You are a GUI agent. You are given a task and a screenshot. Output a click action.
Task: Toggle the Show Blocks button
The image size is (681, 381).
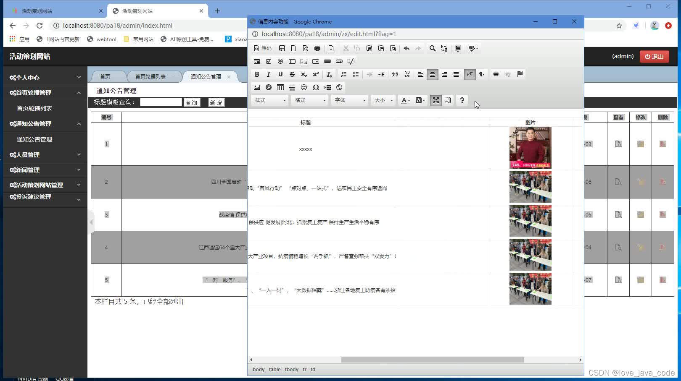(448, 100)
